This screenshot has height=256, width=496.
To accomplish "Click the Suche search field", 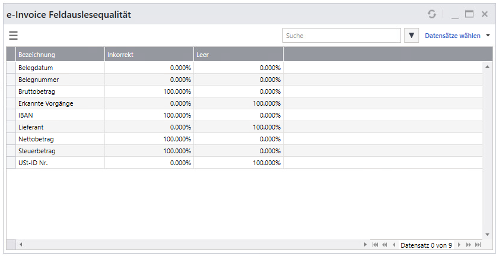I will [x=341, y=36].
